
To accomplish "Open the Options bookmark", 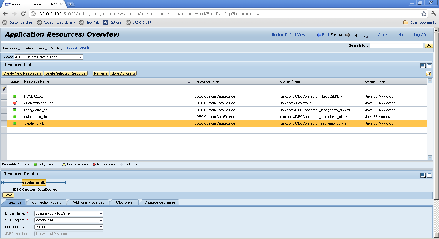I will (112, 22).
